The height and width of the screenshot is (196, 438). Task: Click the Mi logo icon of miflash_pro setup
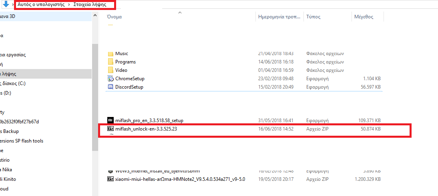click(x=111, y=120)
